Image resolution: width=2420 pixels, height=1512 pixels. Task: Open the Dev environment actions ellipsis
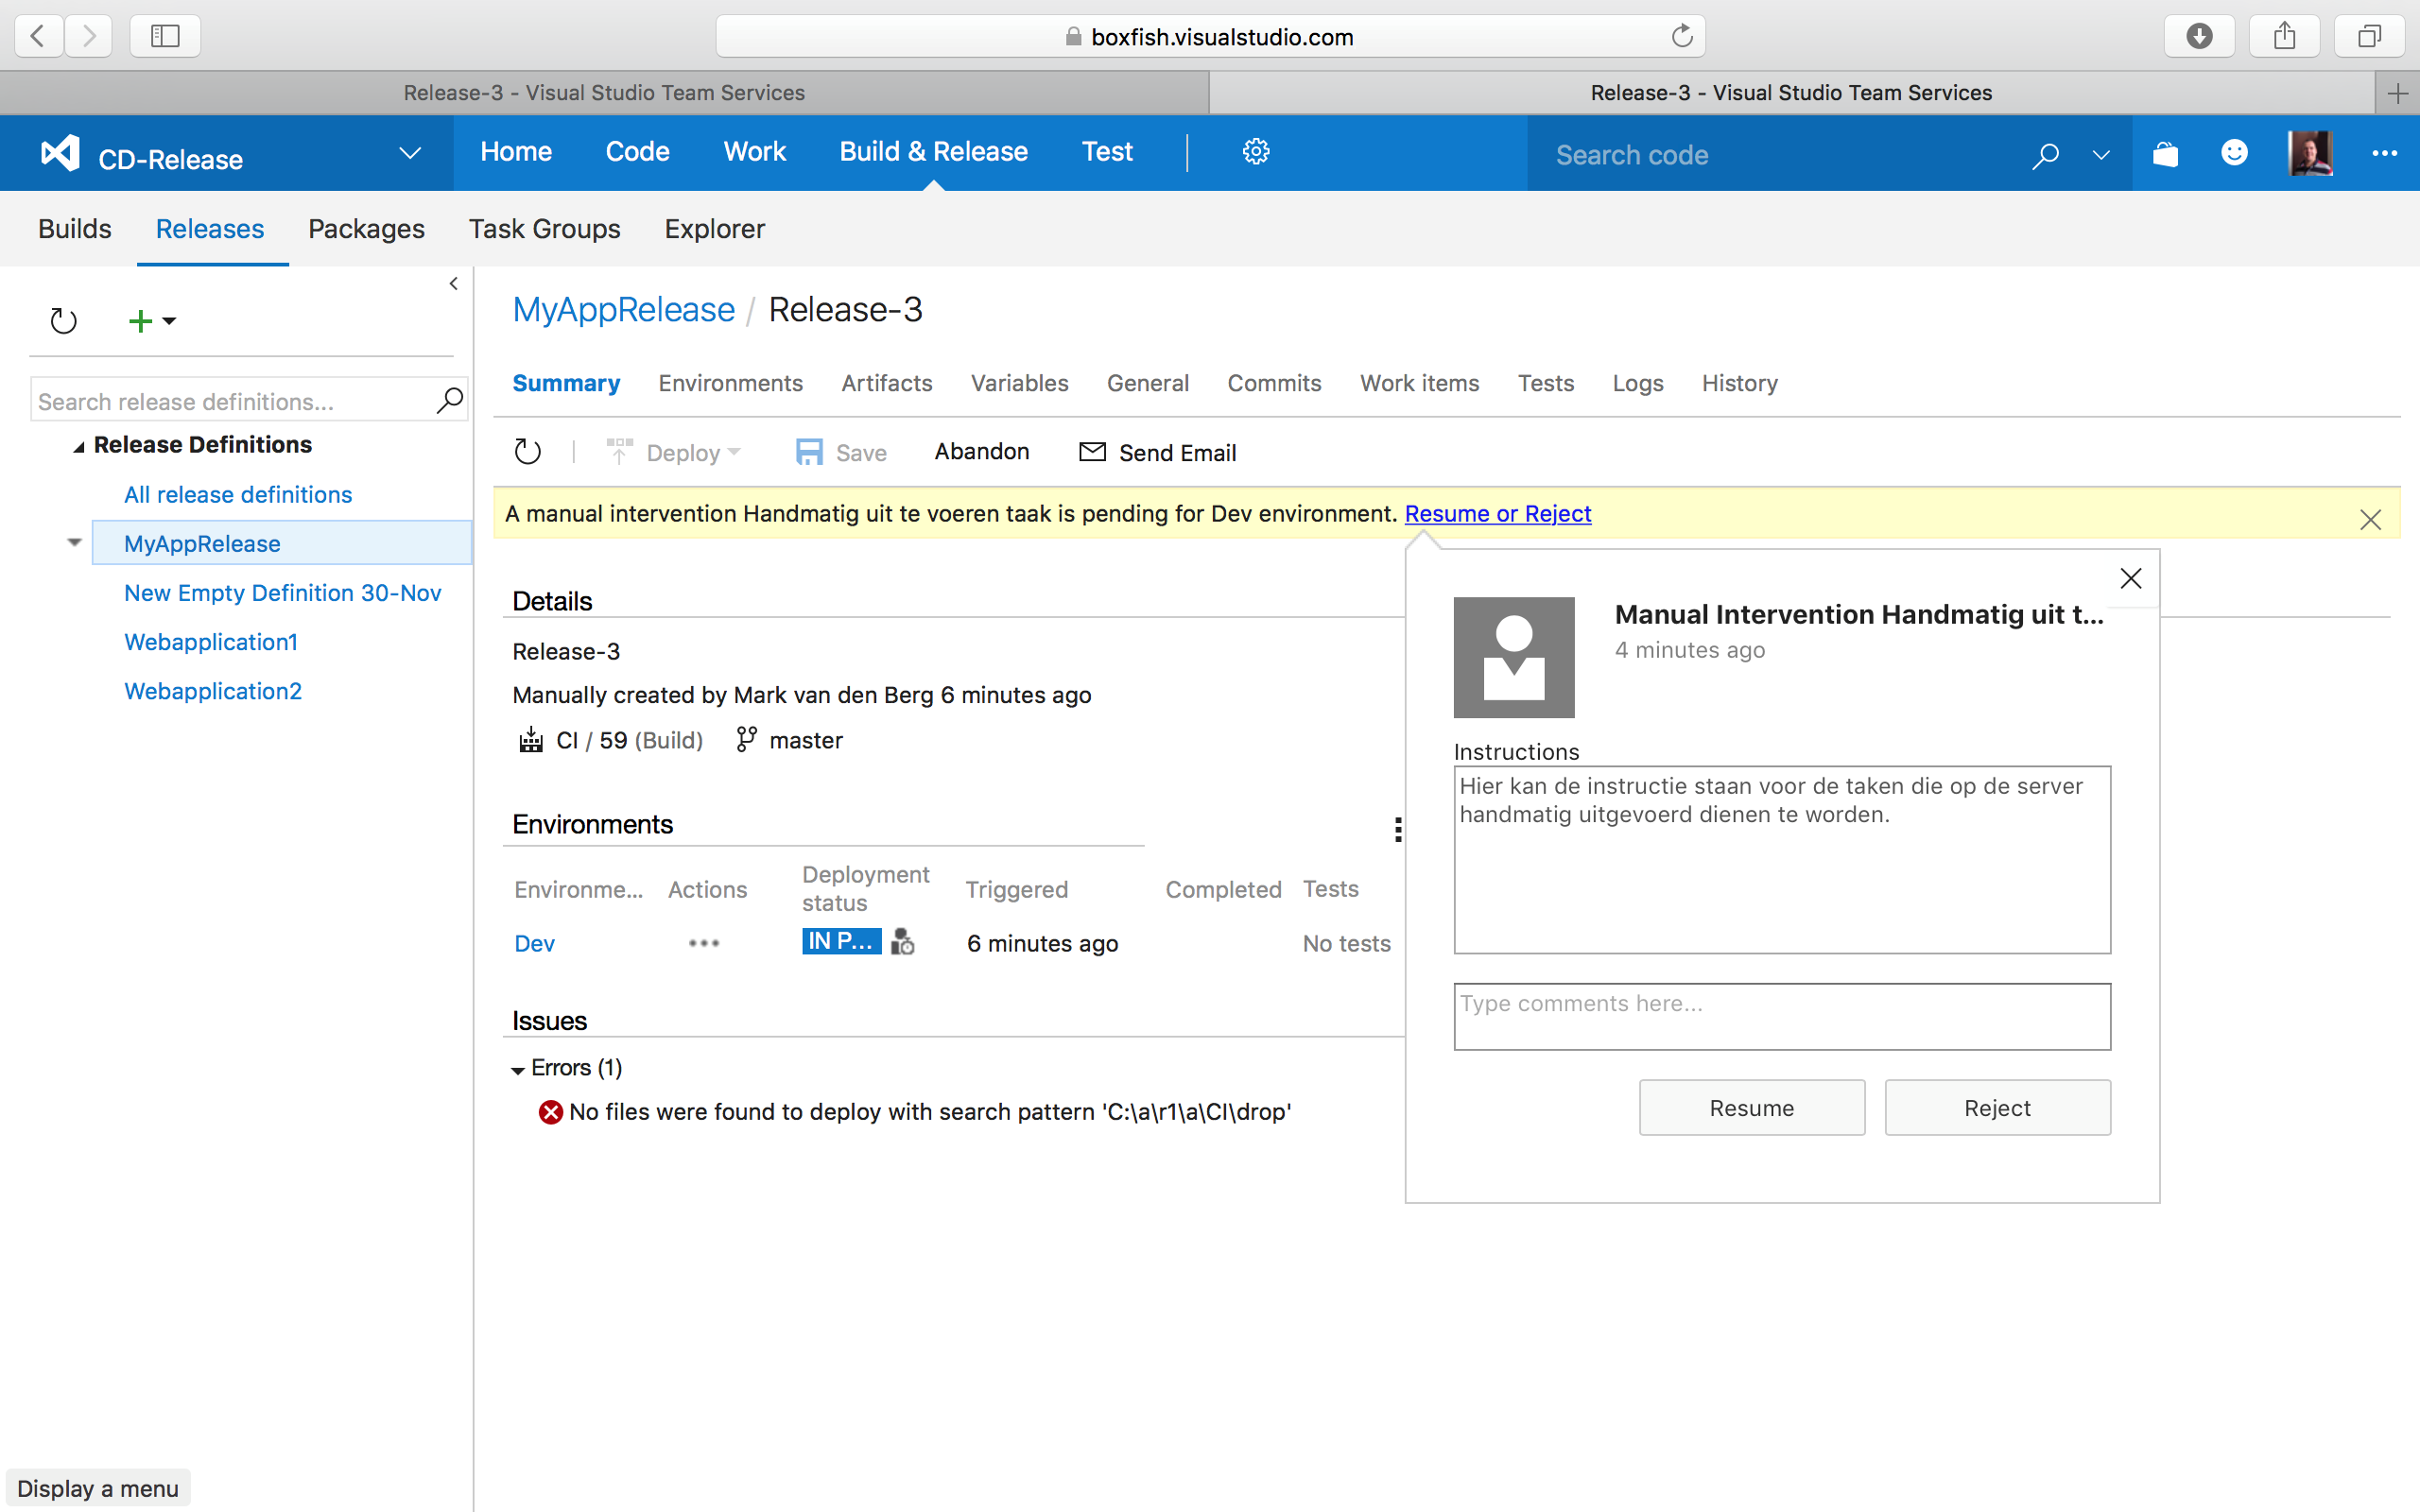pyautogui.click(x=704, y=943)
